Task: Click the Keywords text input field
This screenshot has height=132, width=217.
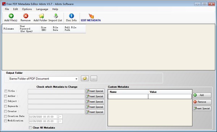Action: coord(56,107)
